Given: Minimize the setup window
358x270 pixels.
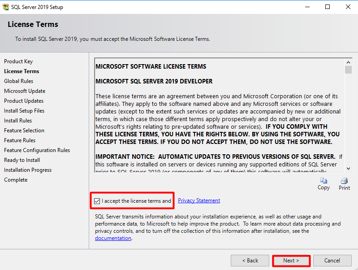Looking at the screenshot, I should [307, 7].
